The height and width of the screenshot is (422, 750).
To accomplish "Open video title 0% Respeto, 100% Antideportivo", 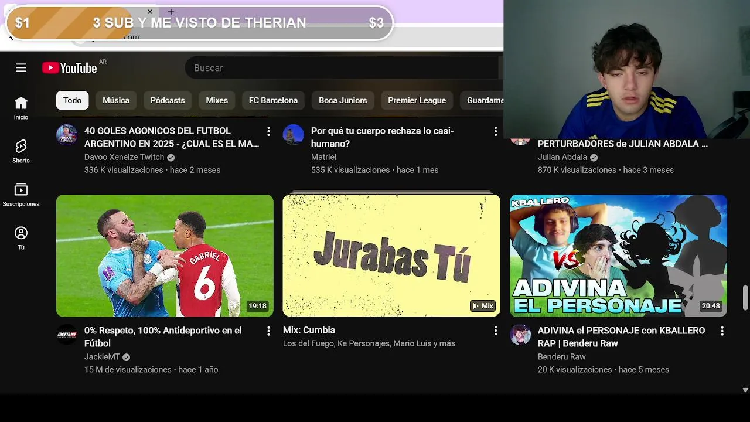I will pyautogui.click(x=163, y=337).
